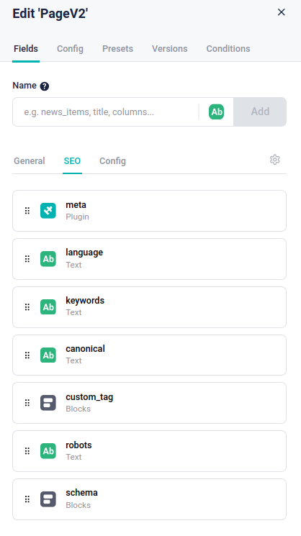The image size is (301, 536).
Task: Click the language text field icon
Action: [x=48, y=259]
